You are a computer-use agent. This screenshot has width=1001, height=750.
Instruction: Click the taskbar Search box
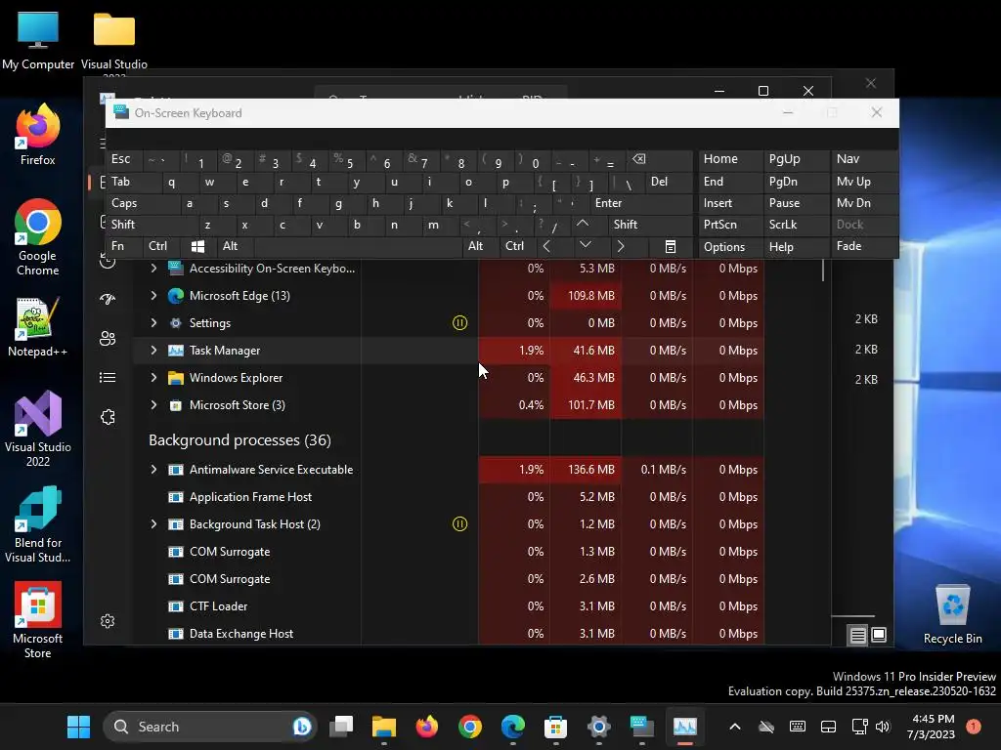[209, 727]
